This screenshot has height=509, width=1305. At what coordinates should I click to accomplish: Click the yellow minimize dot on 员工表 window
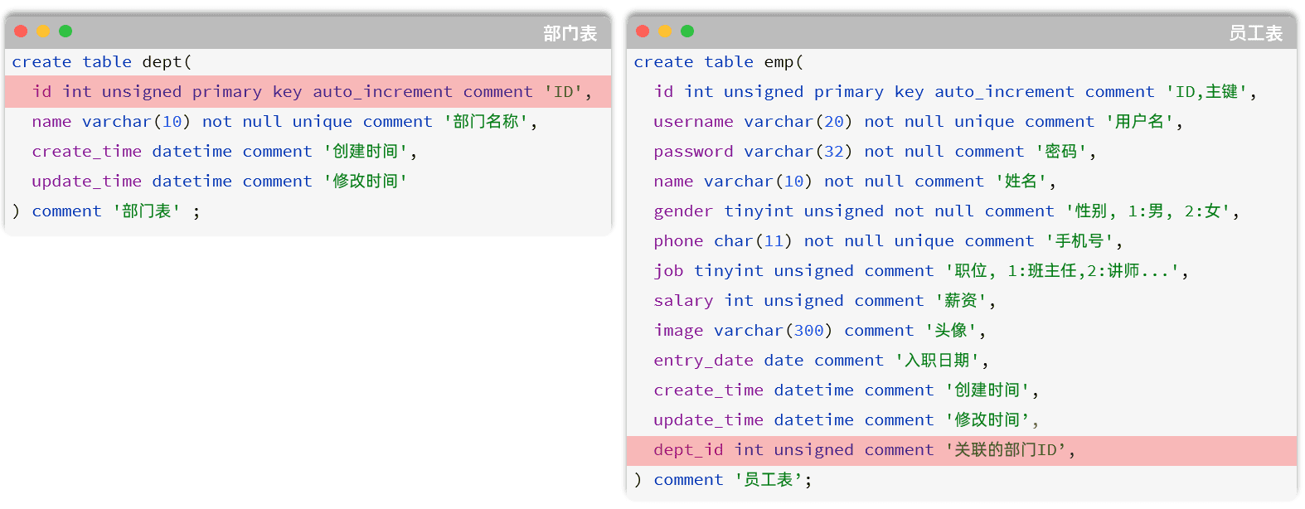[x=665, y=32]
